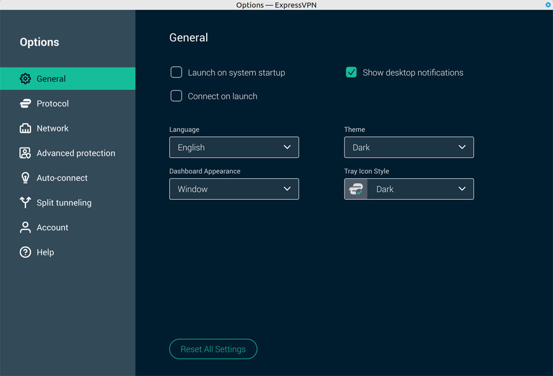Enable Connect on launch checkbox

(x=176, y=96)
